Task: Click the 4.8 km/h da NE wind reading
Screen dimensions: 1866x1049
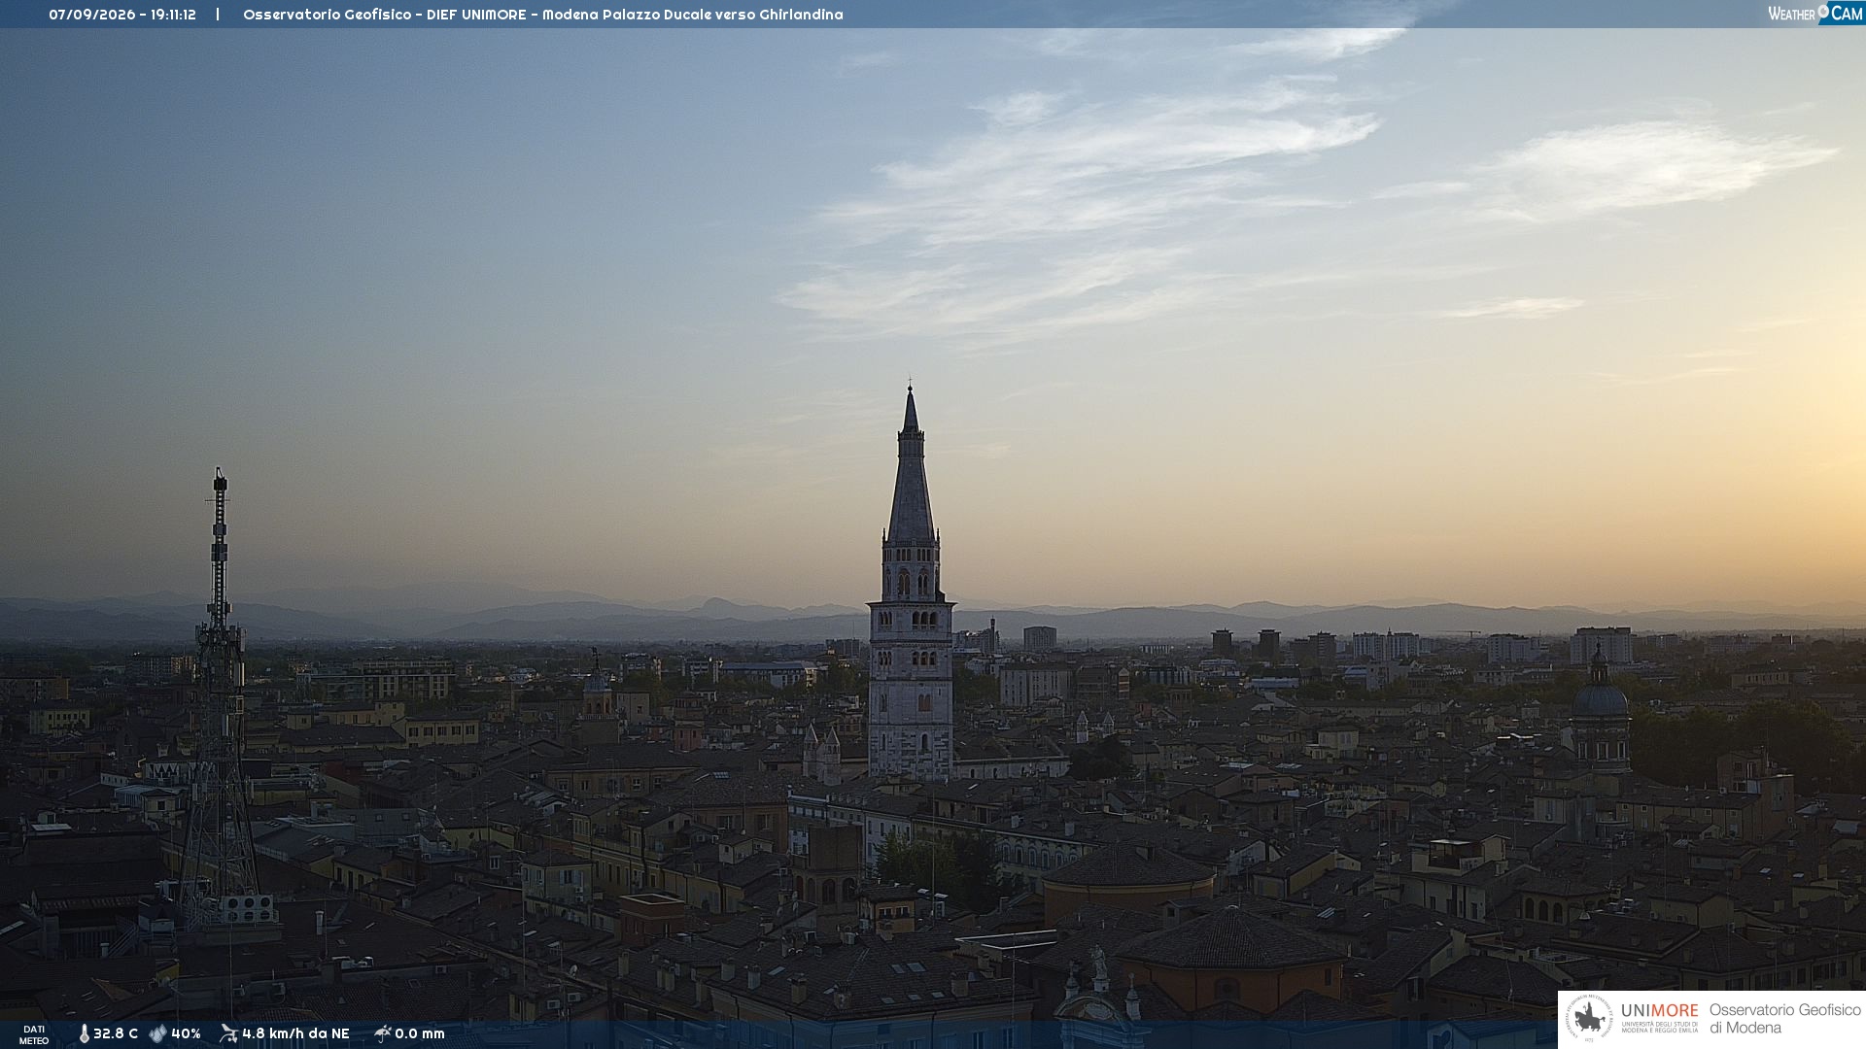Action: [295, 1033]
